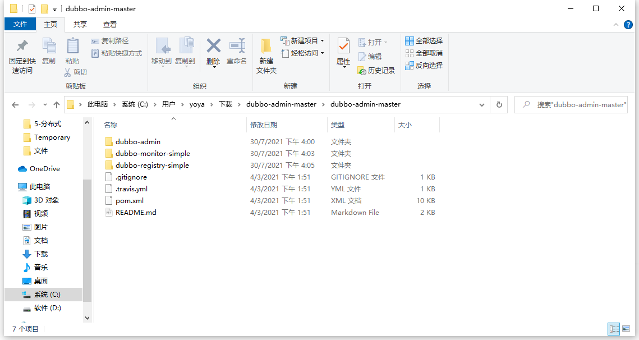The width and height of the screenshot is (639, 340).
Task: Click the Move to (移动到) icon
Action: tap(163, 46)
